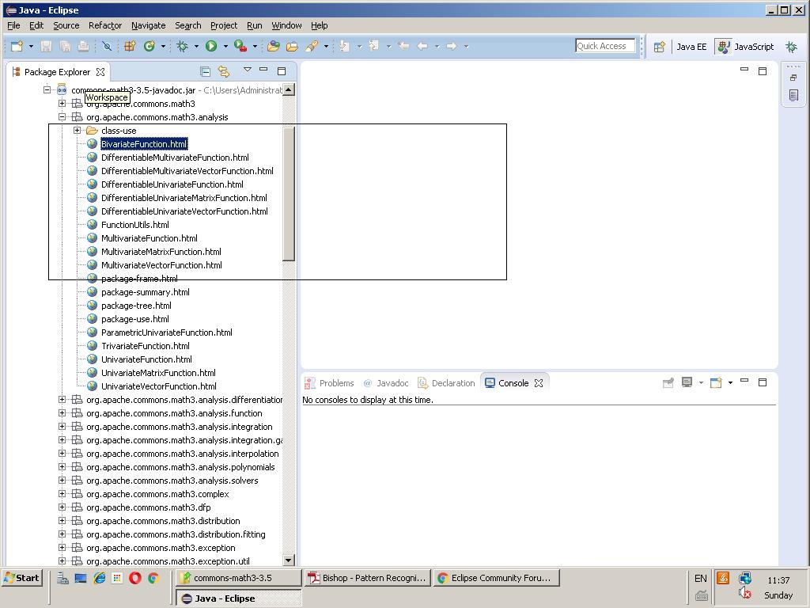Image resolution: width=810 pixels, height=608 pixels.
Task: Open the Window menu
Action: tap(286, 25)
